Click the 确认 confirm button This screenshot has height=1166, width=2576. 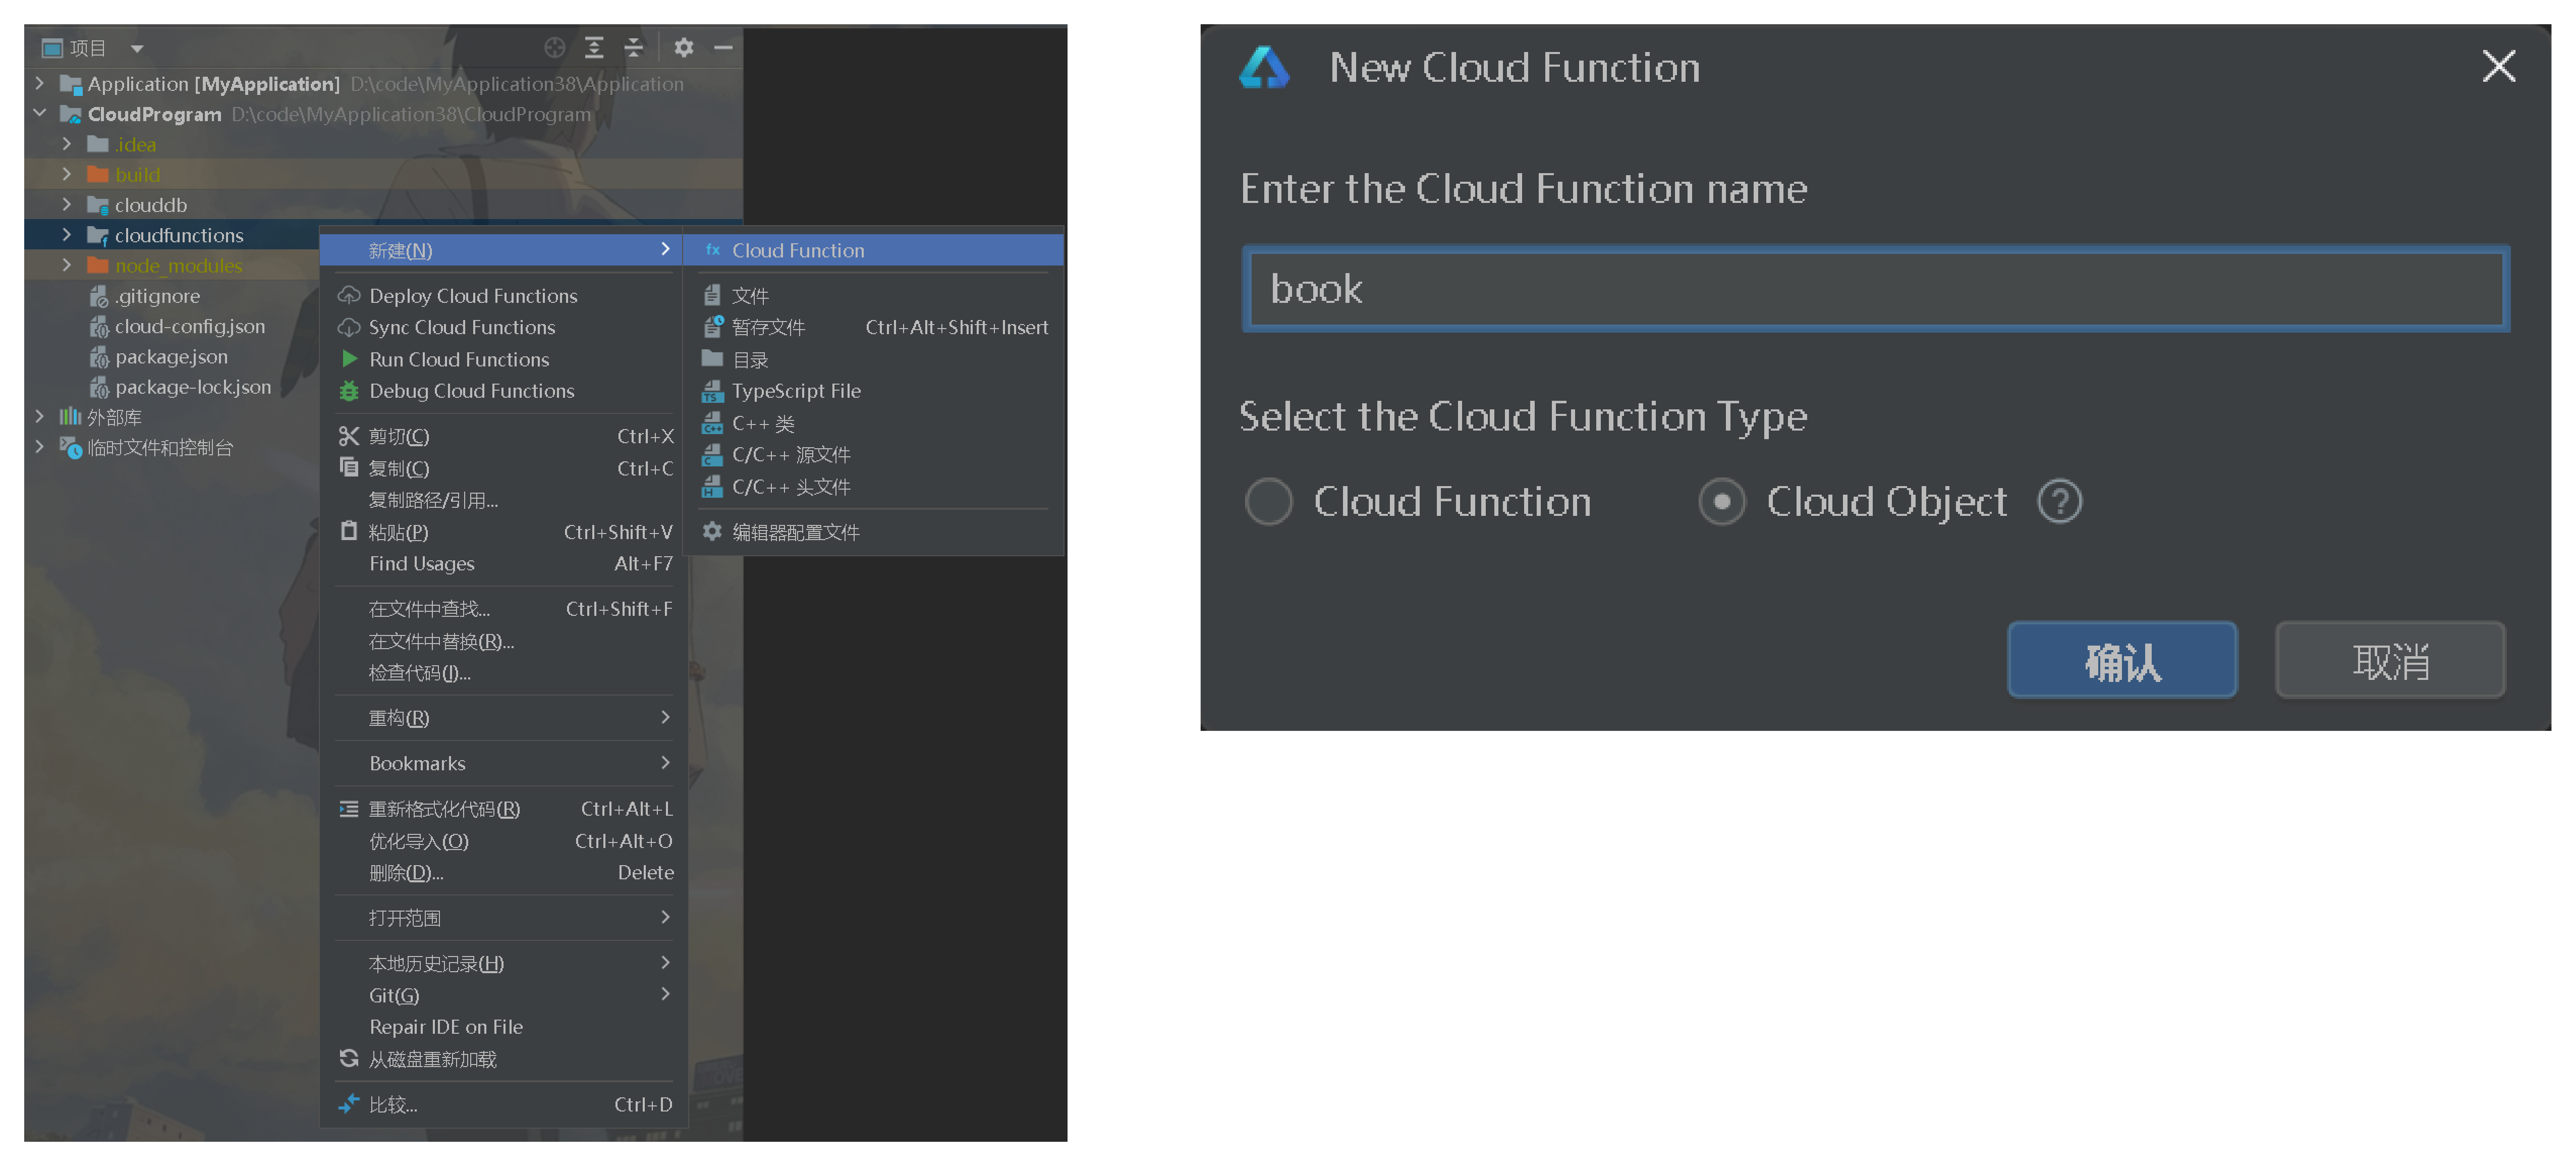[x=2122, y=661]
